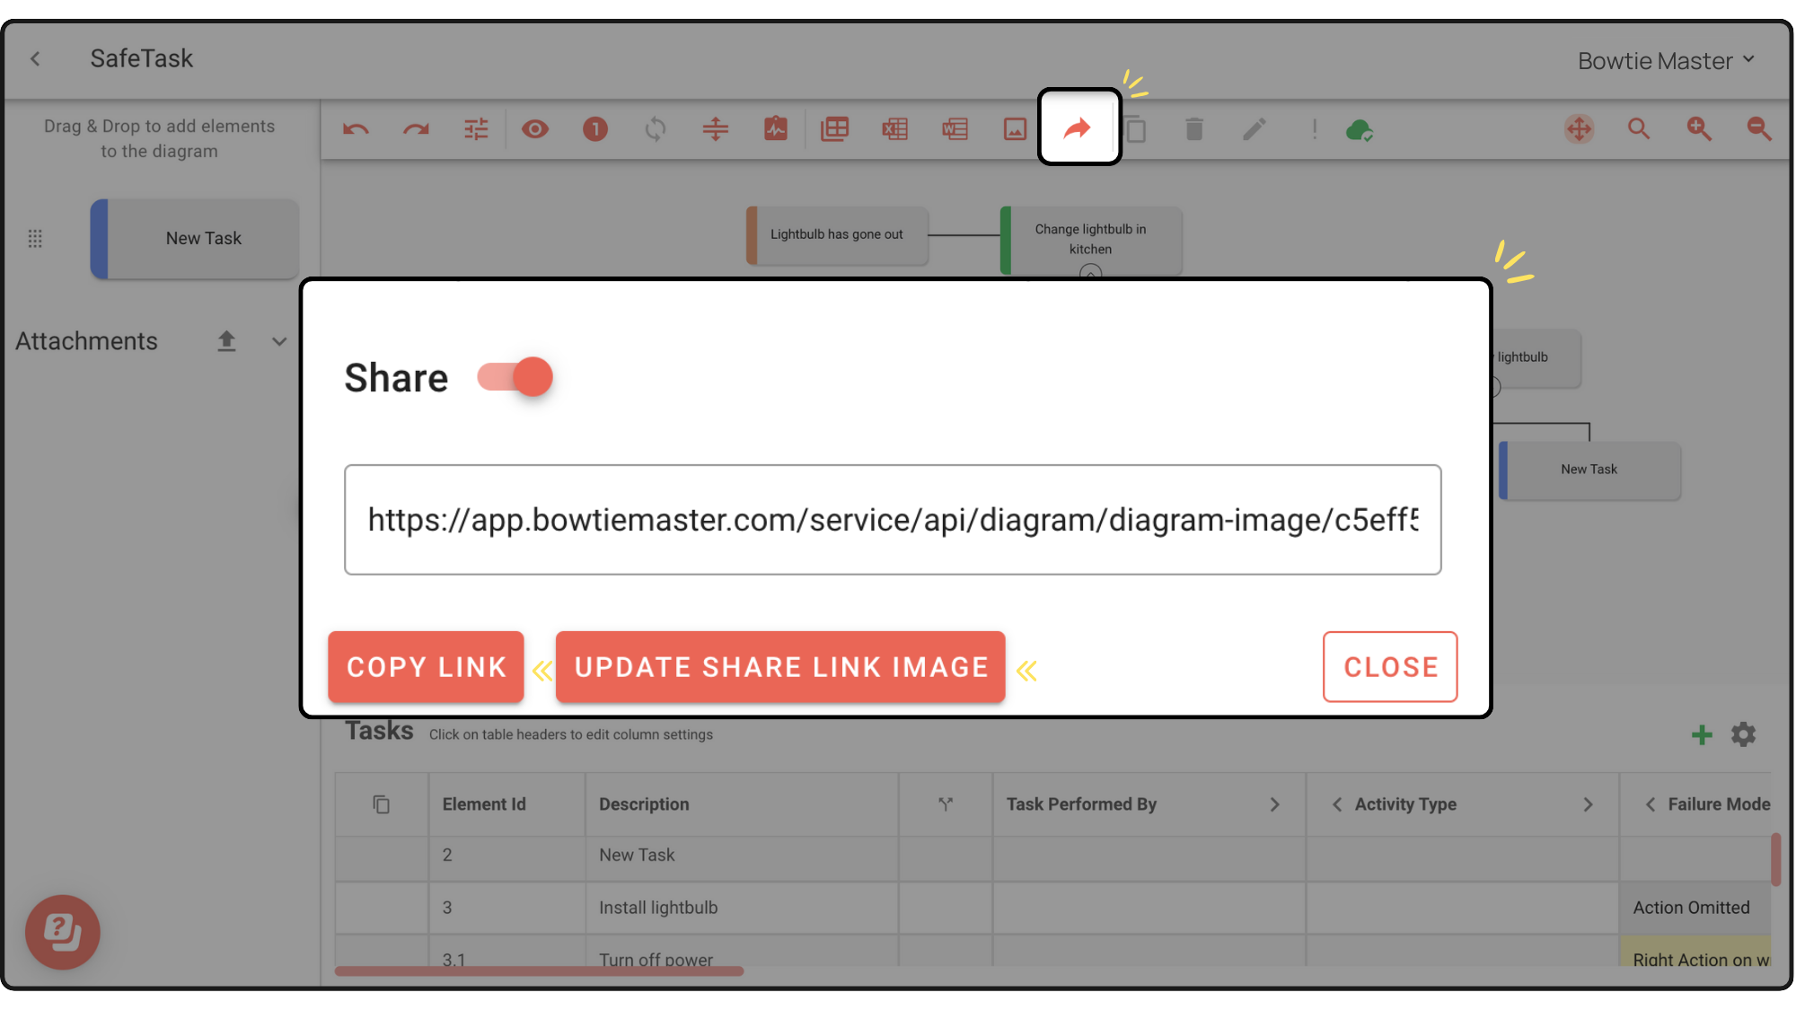Upload a new attachment

pyautogui.click(x=226, y=341)
